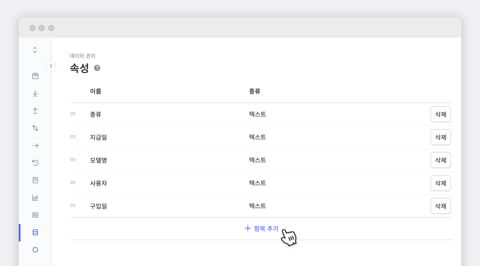Select the up-down sort arrows icon

tap(35, 128)
